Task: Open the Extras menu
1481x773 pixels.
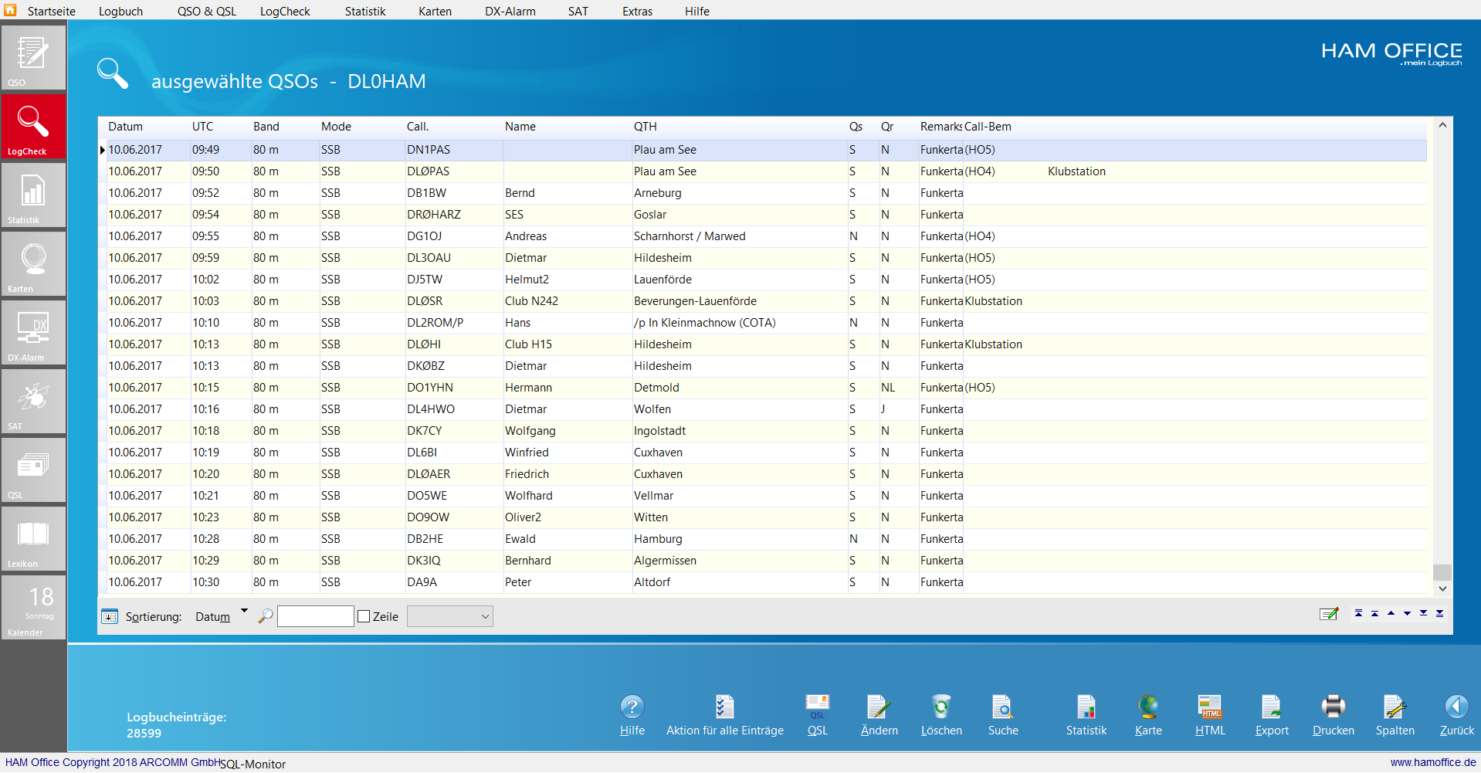Action: coord(637,11)
